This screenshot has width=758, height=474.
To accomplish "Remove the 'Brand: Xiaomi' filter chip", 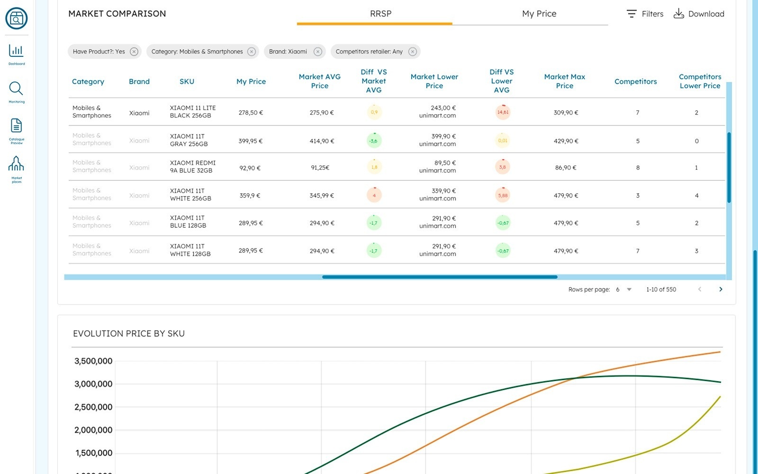I will pyautogui.click(x=318, y=52).
